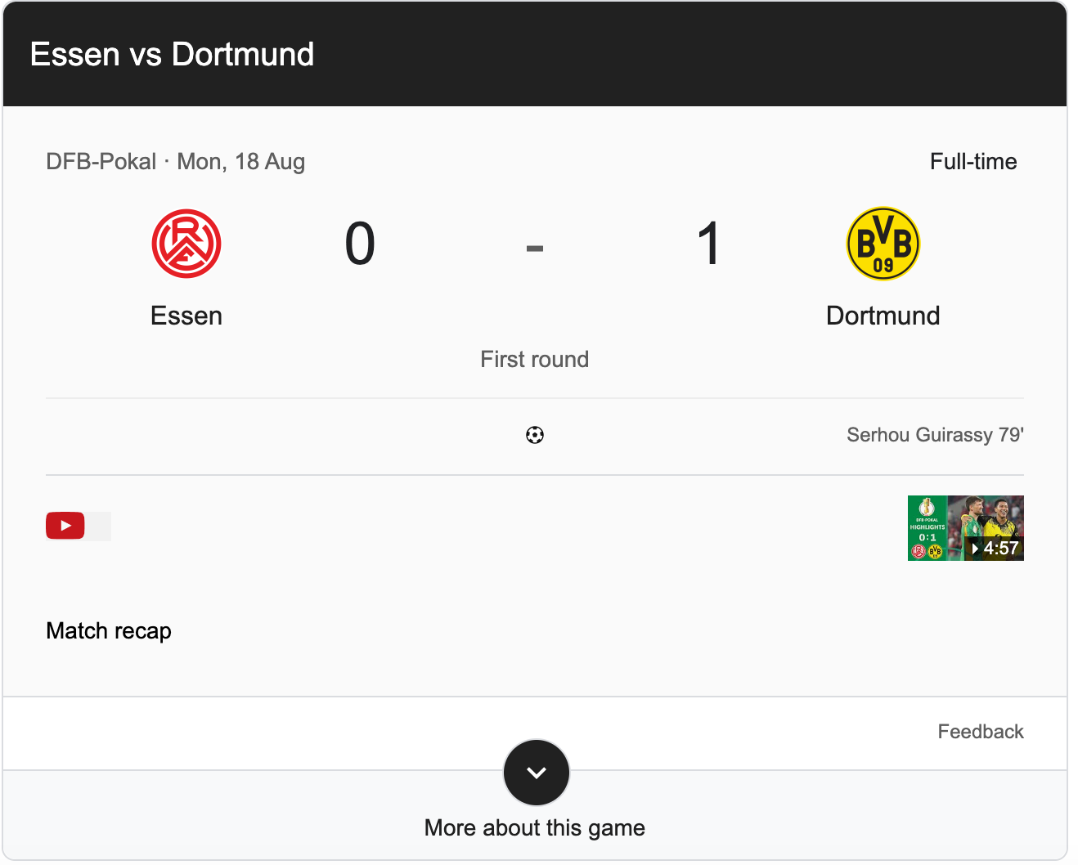The height and width of the screenshot is (865, 1078).
Task: Click the Feedback link
Action: 980,732
